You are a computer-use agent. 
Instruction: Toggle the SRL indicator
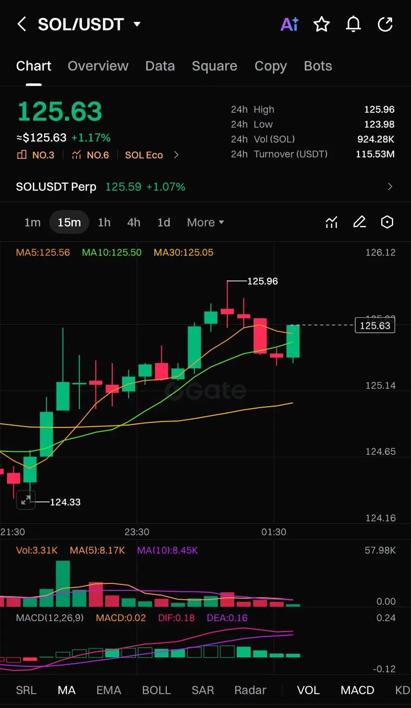click(x=26, y=690)
